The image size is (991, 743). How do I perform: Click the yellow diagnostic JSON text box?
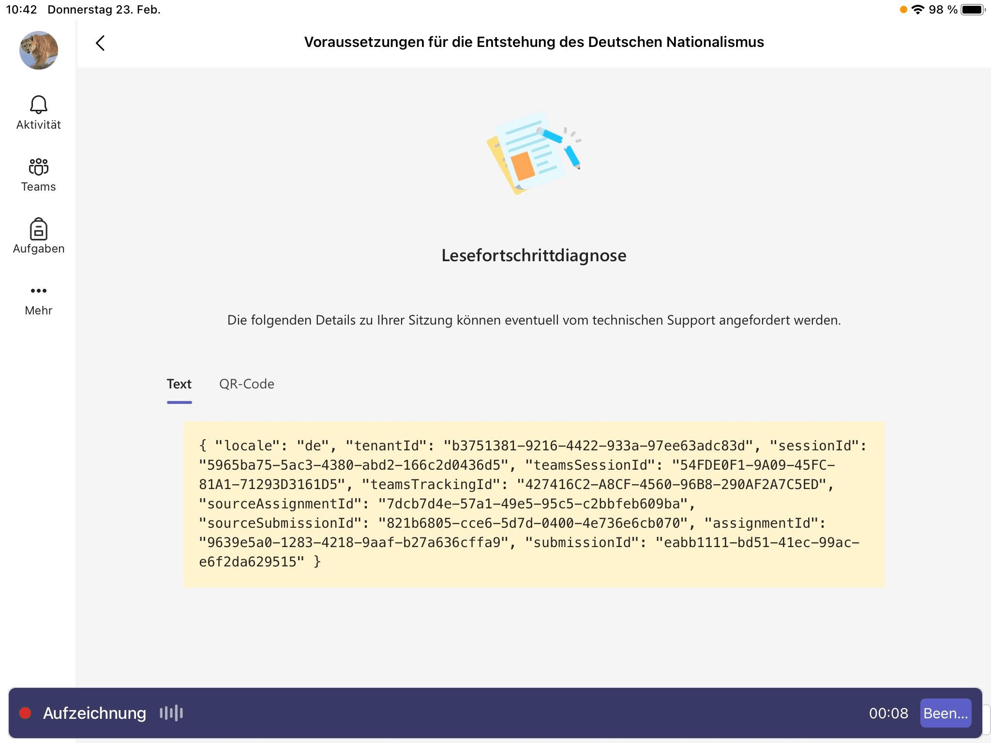534,504
